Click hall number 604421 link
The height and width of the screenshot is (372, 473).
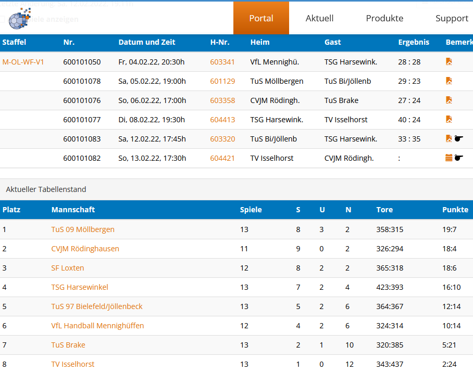pos(222,158)
